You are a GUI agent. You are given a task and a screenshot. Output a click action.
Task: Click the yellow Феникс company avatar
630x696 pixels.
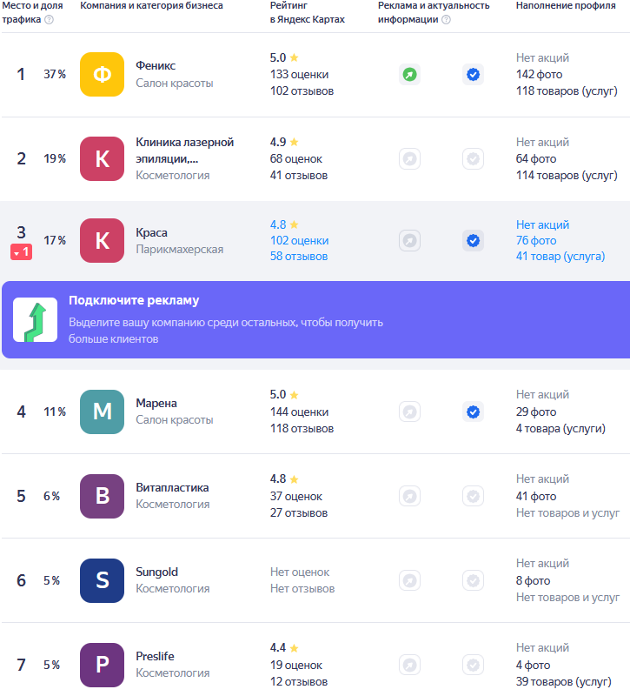coord(102,74)
